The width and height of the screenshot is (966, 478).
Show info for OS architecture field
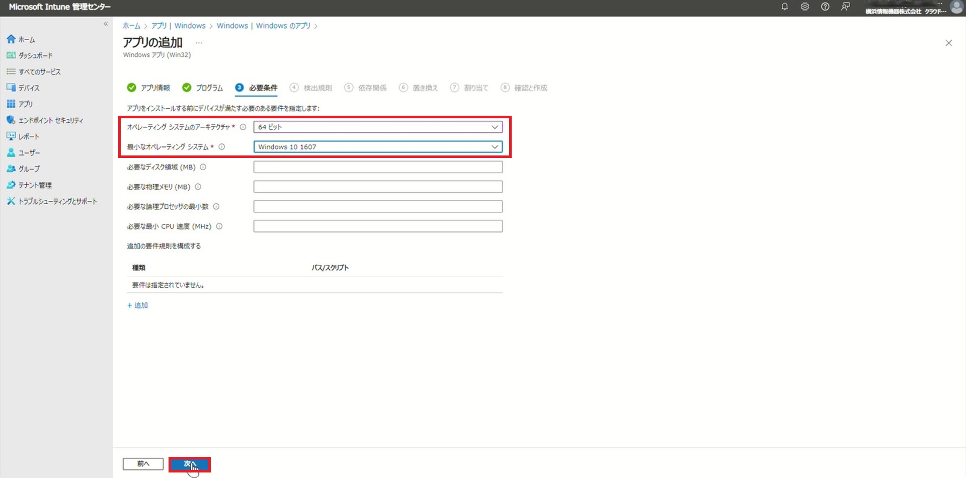coord(243,127)
